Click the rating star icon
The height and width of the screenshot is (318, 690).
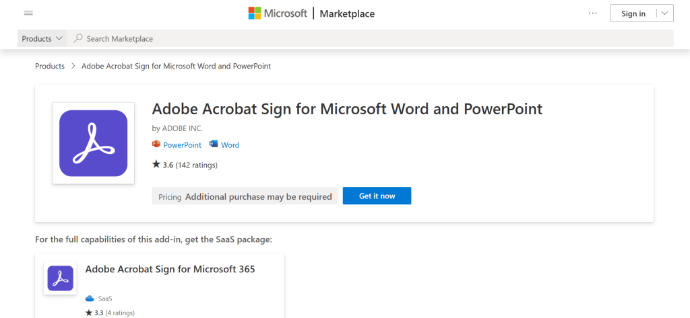click(156, 164)
